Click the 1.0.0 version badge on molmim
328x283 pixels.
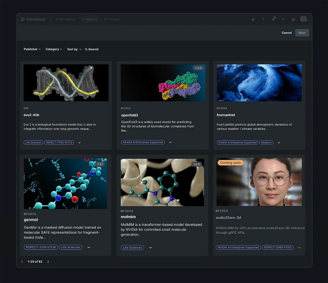click(x=197, y=164)
